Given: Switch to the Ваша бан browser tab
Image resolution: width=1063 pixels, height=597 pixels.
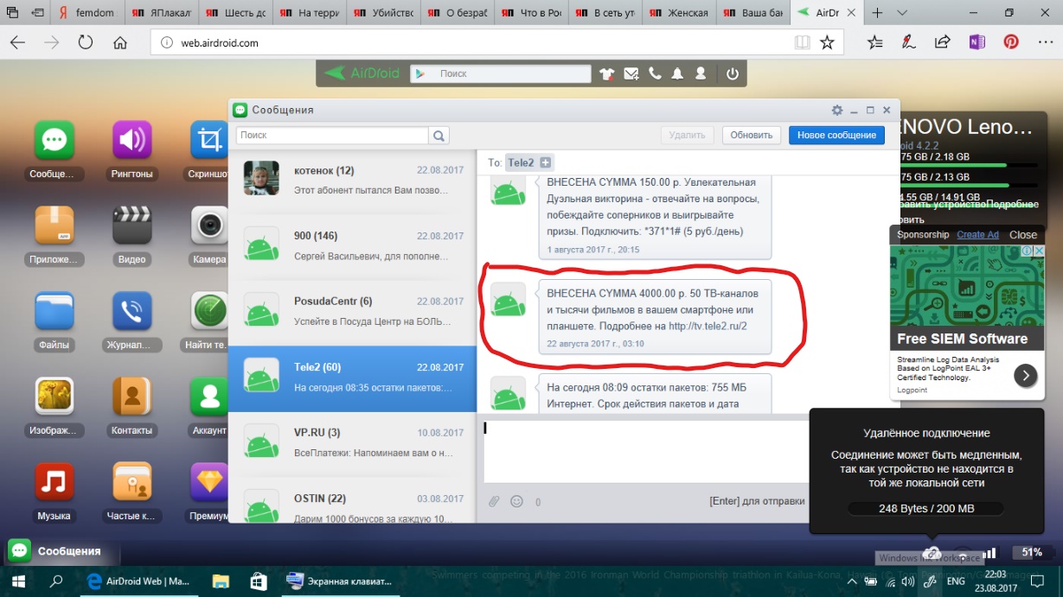Looking at the screenshot, I should click(x=755, y=13).
